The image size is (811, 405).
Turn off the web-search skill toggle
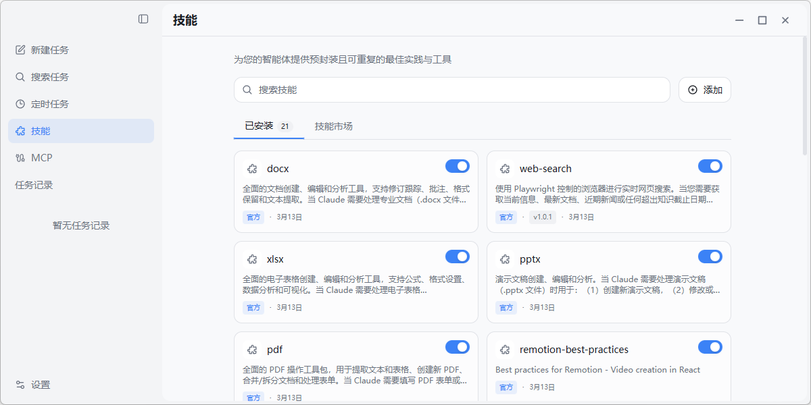coord(710,166)
